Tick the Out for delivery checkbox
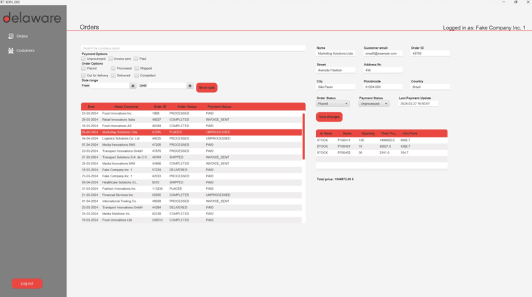This screenshot has height=297, width=532. tap(83, 76)
